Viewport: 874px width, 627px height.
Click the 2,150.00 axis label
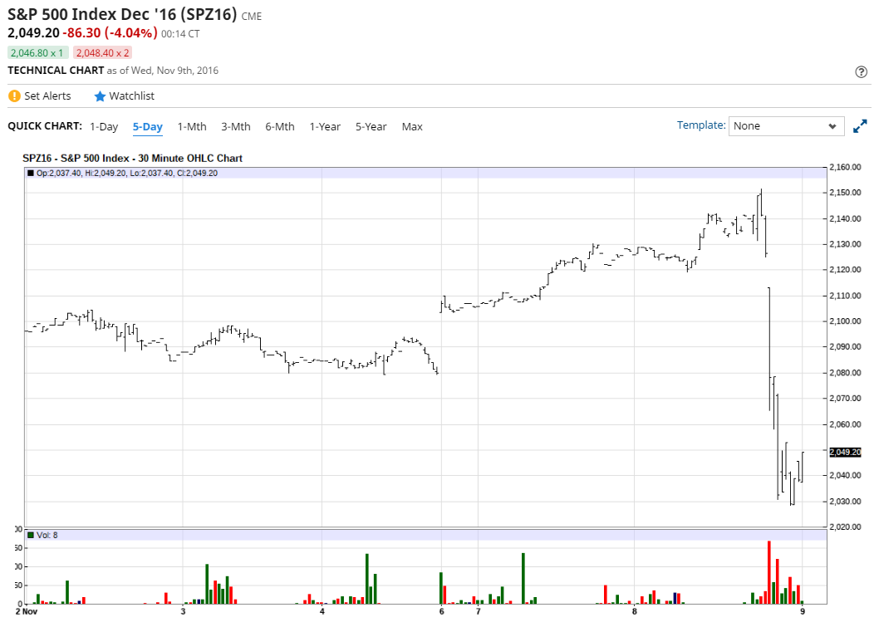(845, 193)
